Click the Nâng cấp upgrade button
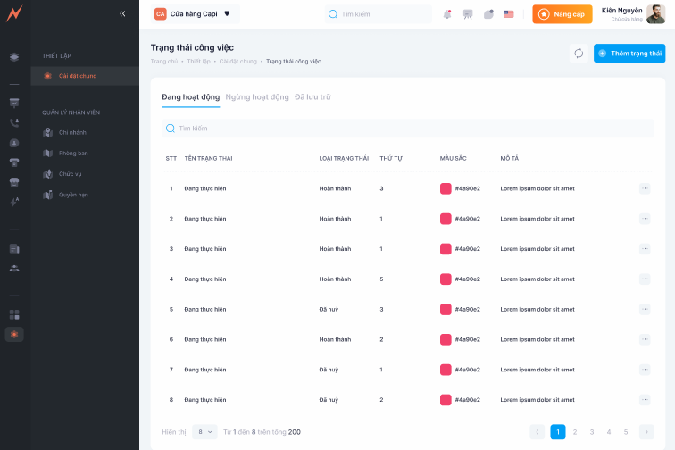The image size is (675, 450). [562, 14]
